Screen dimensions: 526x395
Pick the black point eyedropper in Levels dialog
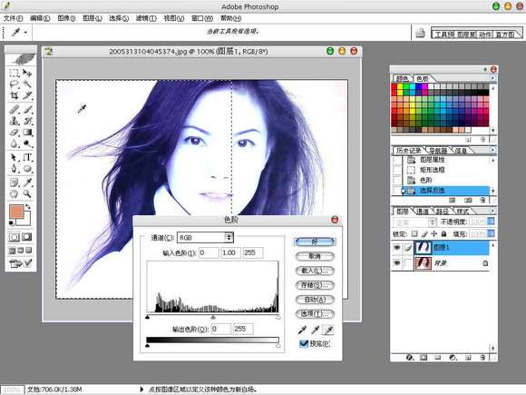tap(302, 330)
